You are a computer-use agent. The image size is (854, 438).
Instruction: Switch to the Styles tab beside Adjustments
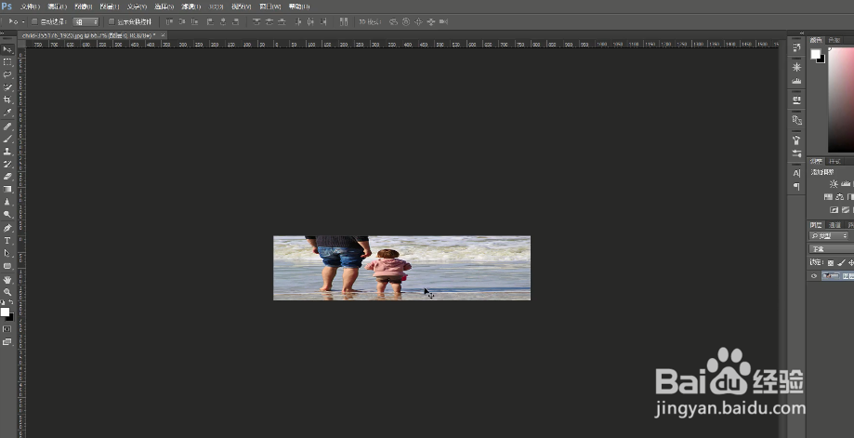(x=834, y=161)
